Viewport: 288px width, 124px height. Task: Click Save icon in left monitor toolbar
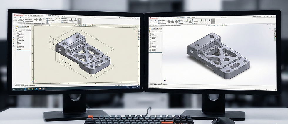pyautogui.click(x=53, y=16)
